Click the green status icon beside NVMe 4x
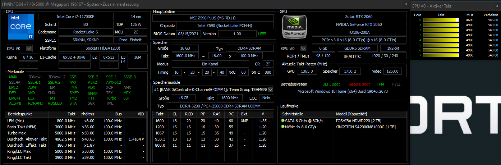The width and height of the screenshot is (501, 165). tap(282, 127)
